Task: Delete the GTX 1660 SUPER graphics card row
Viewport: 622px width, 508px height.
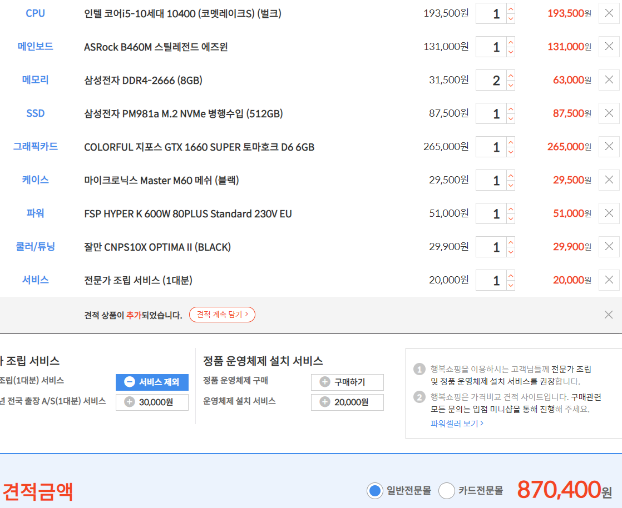Action: 609,147
